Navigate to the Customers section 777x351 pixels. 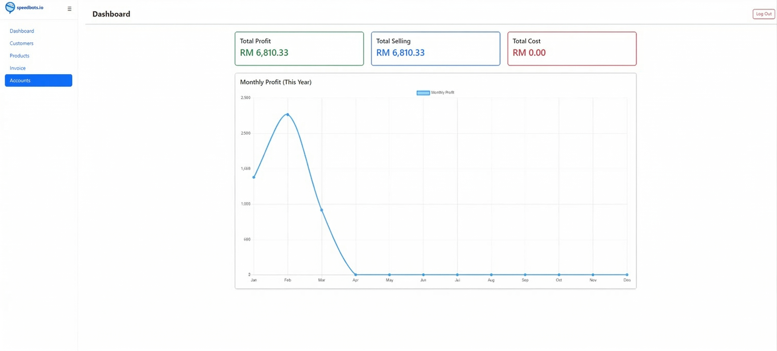click(21, 43)
